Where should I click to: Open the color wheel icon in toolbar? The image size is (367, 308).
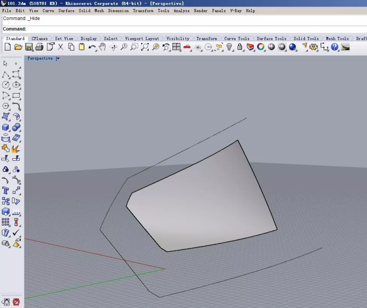click(x=261, y=47)
